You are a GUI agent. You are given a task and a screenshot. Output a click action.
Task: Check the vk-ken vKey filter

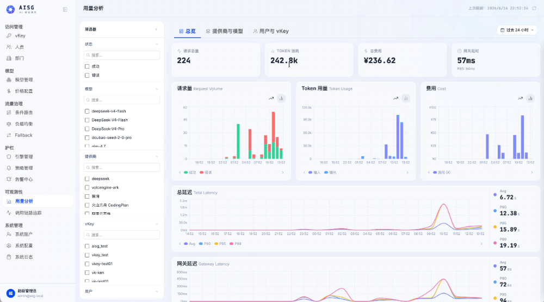tap(87, 273)
